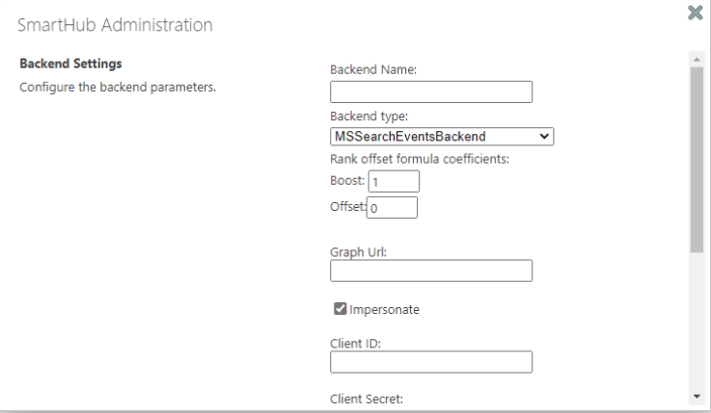Open the Backend type dropdown
The image size is (711, 413).
(442, 137)
